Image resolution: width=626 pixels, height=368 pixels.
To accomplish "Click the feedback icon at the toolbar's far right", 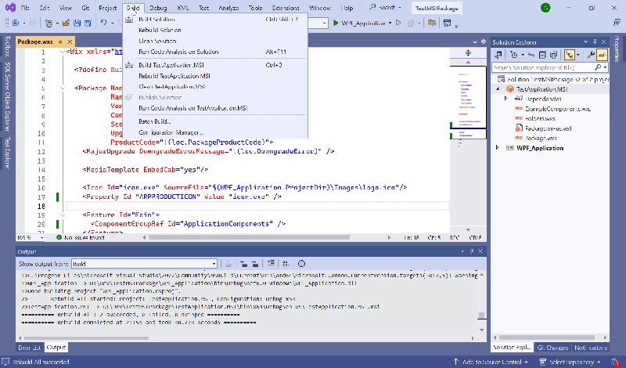I will click(617, 23).
